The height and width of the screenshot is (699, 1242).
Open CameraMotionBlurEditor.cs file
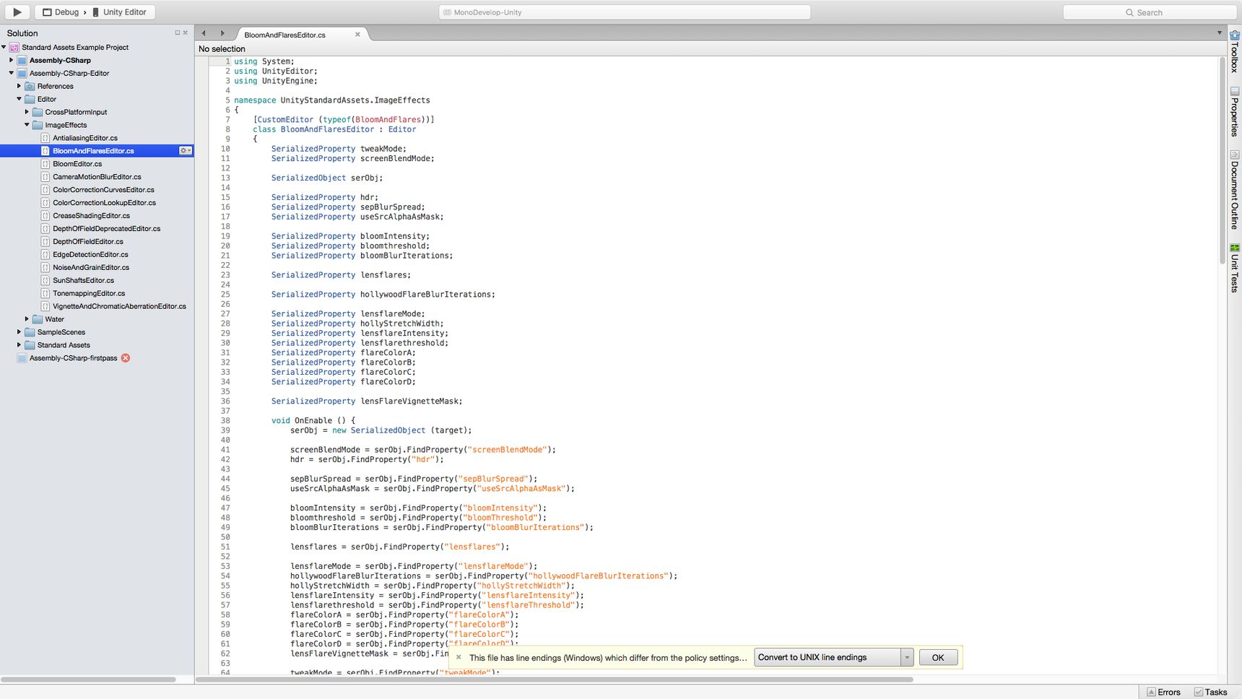[97, 177]
